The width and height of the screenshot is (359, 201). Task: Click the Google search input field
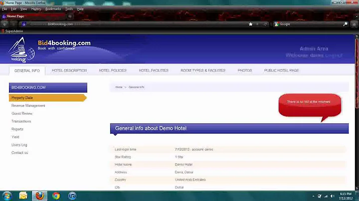pyautogui.click(x=310, y=24)
